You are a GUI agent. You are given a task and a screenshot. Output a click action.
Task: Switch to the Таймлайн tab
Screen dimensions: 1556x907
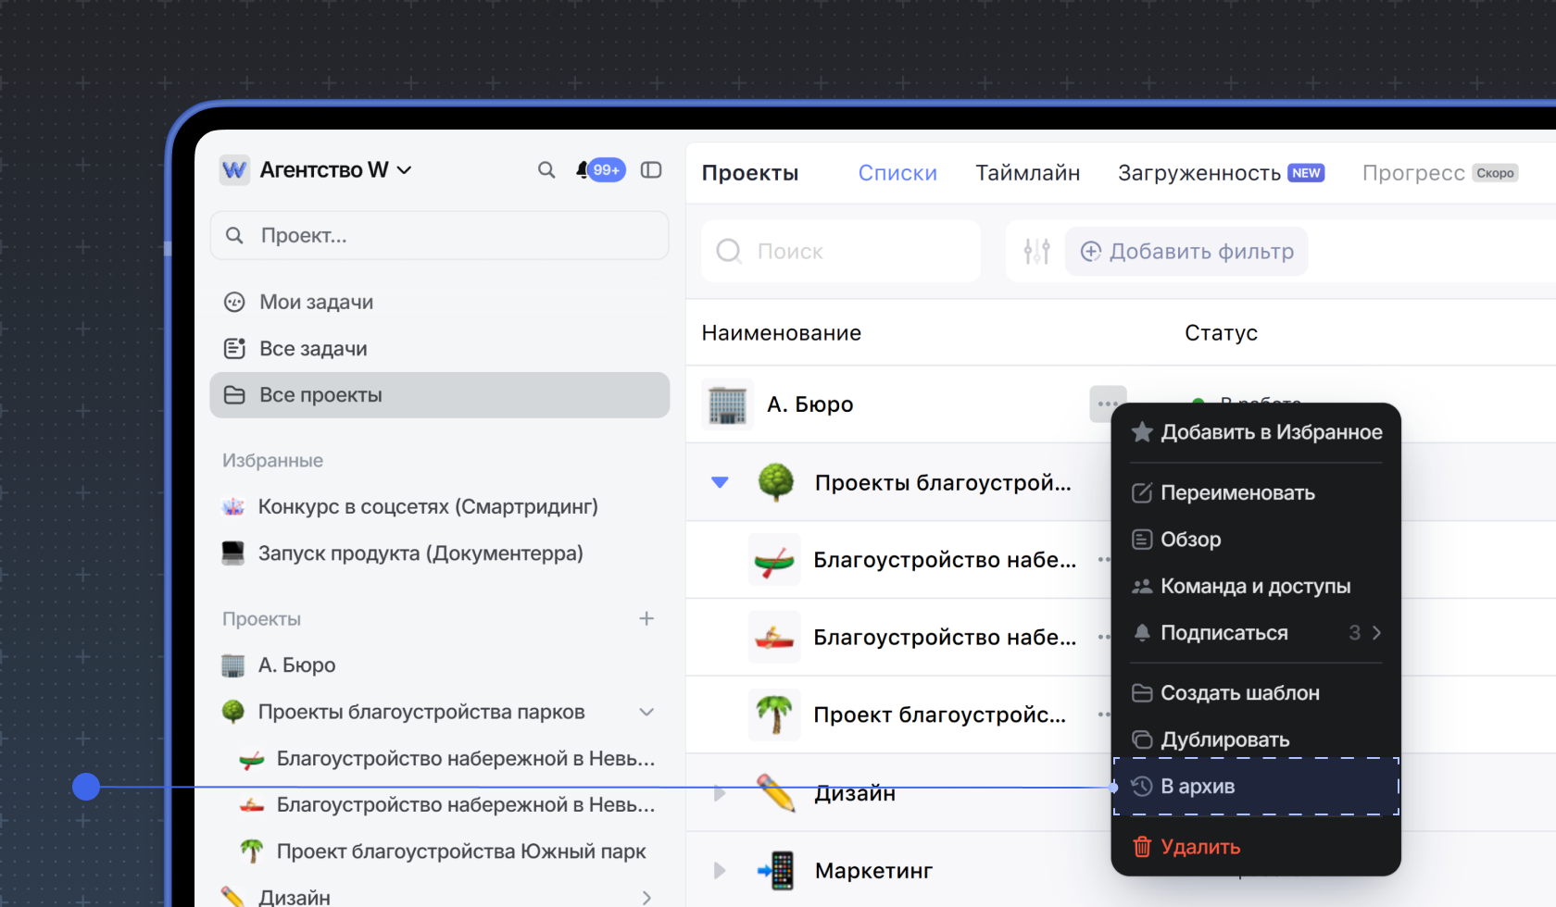(1027, 173)
